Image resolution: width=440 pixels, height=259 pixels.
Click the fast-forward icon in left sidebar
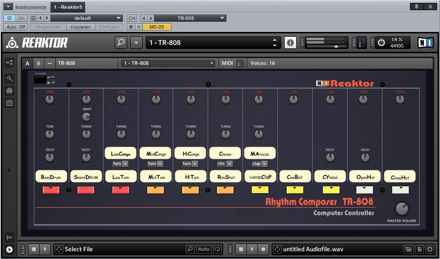pos(9,237)
